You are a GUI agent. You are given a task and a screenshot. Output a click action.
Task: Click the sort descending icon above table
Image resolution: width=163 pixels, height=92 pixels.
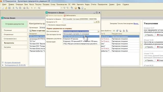coord(127,31)
